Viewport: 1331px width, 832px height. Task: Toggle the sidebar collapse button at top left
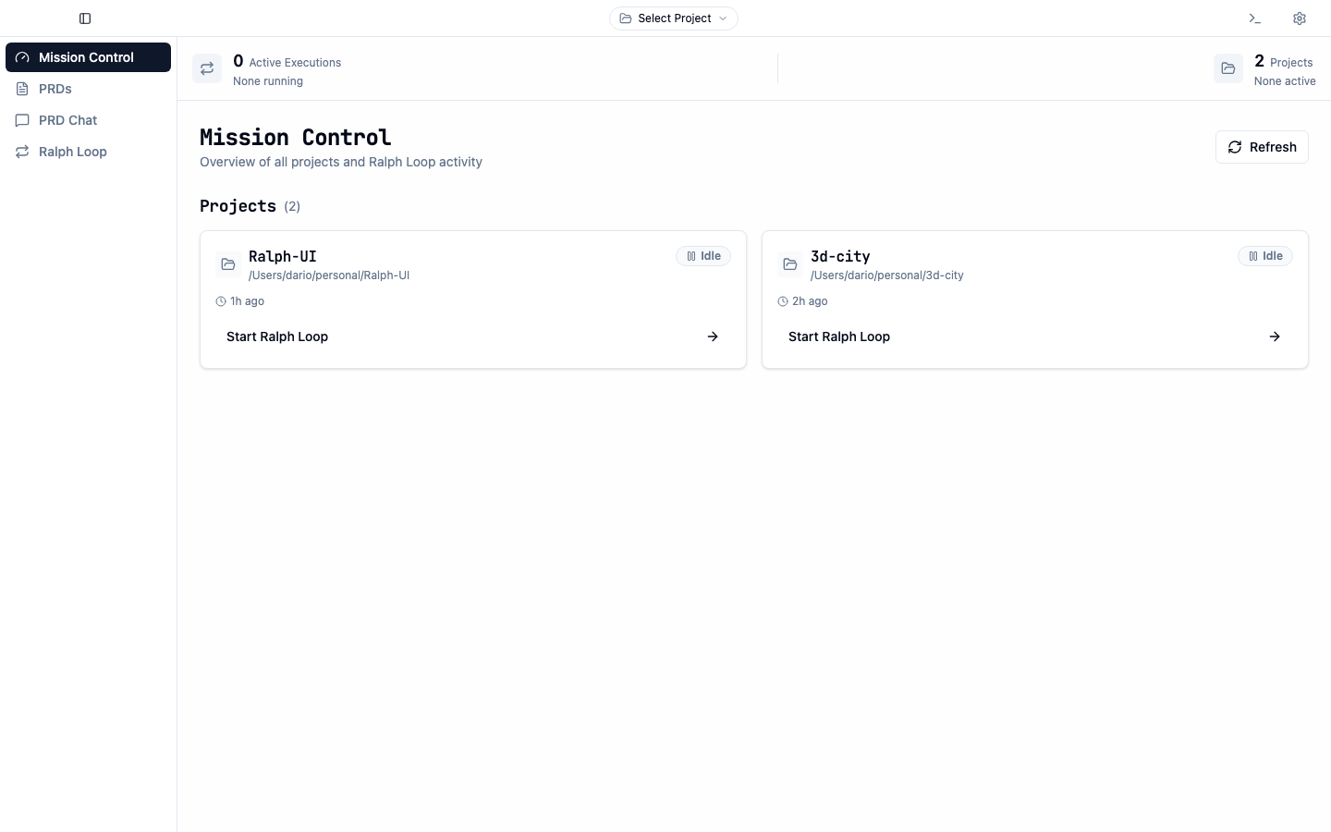click(85, 18)
